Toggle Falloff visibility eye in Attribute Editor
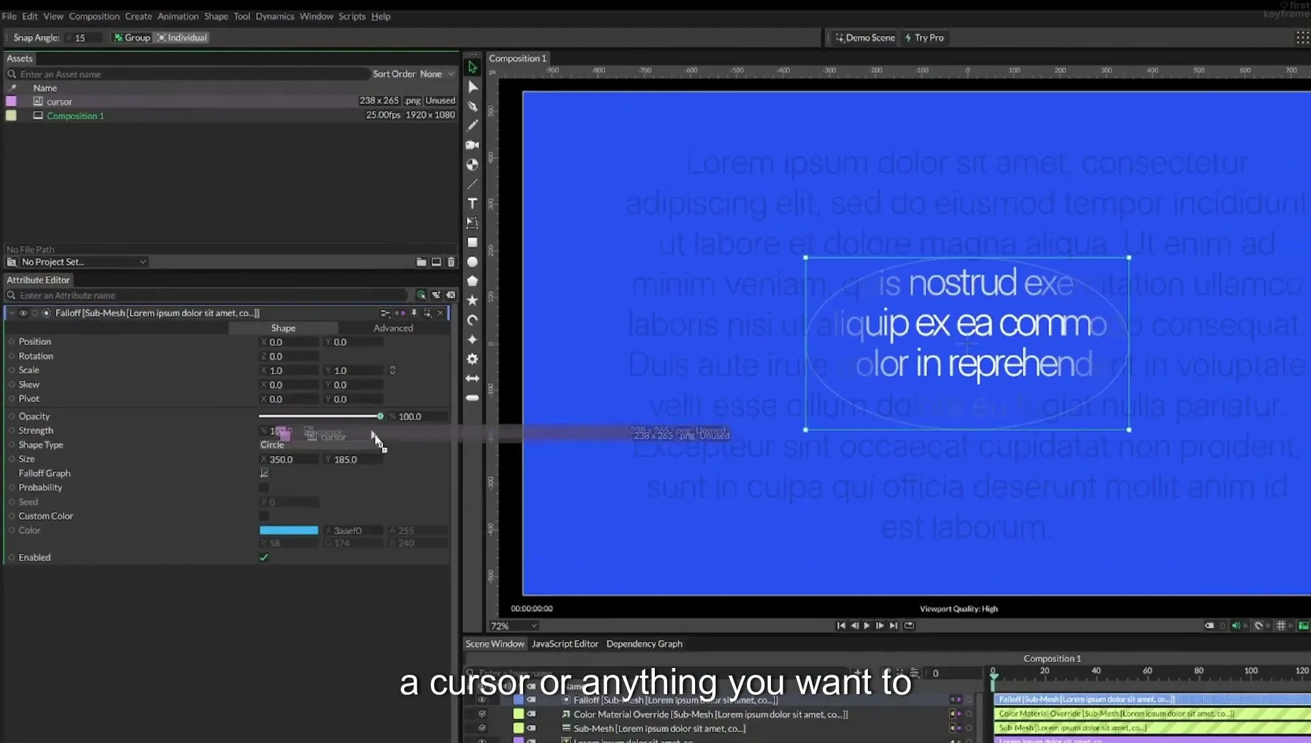The width and height of the screenshot is (1311, 743). [x=23, y=313]
